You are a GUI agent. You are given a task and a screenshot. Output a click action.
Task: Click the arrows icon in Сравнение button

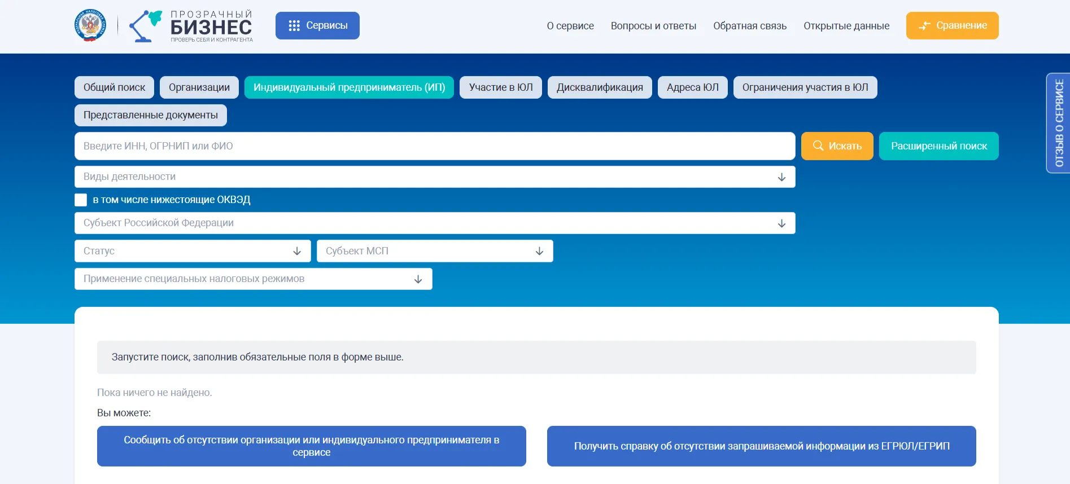coord(924,26)
